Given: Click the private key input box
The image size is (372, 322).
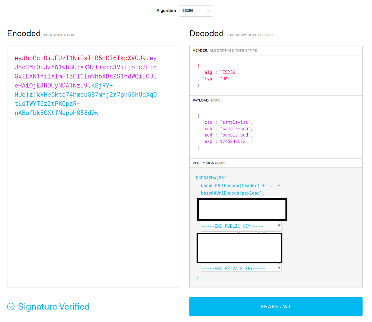Looking at the screenshot, I should pyautogui.click(x=239, y=248).
